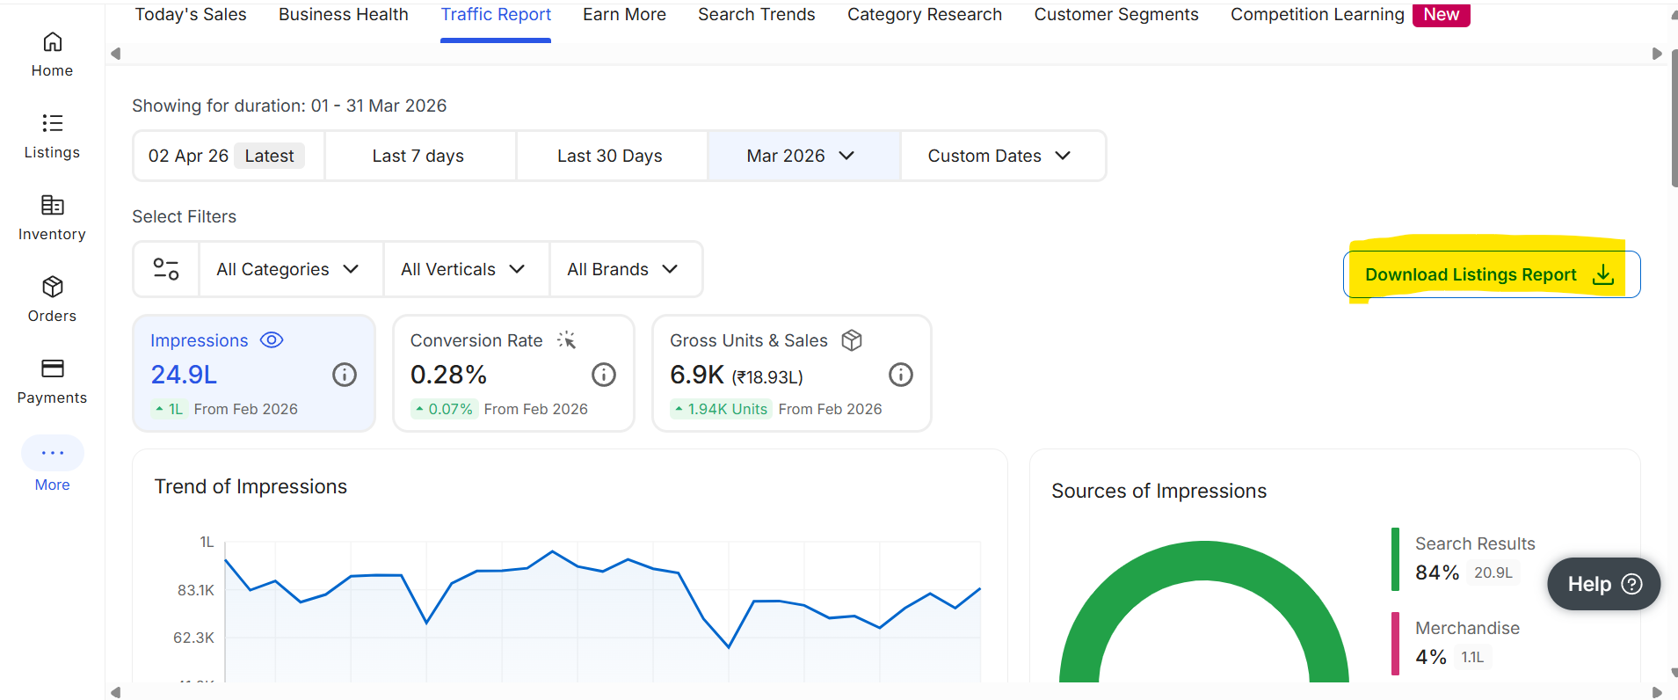Click the filter settings sliders icon
Viewport: 1678px width, 700px height.
[x=166, y=269]
